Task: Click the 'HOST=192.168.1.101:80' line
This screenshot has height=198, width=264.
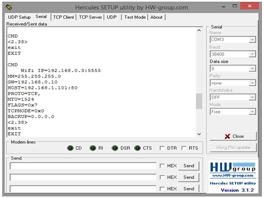Action: (42, 88)
